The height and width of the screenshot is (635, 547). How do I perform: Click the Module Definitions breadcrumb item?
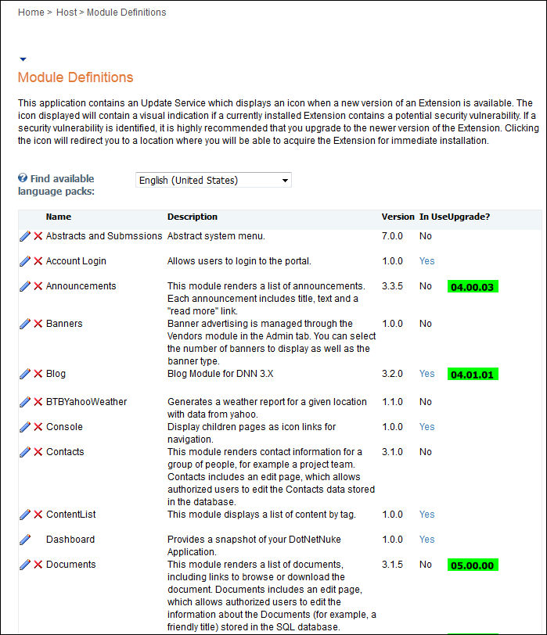(126, 13)
